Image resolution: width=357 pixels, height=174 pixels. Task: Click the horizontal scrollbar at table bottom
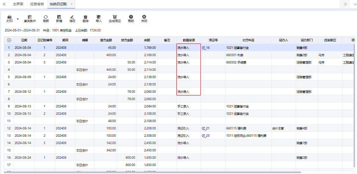click(152, 172)
